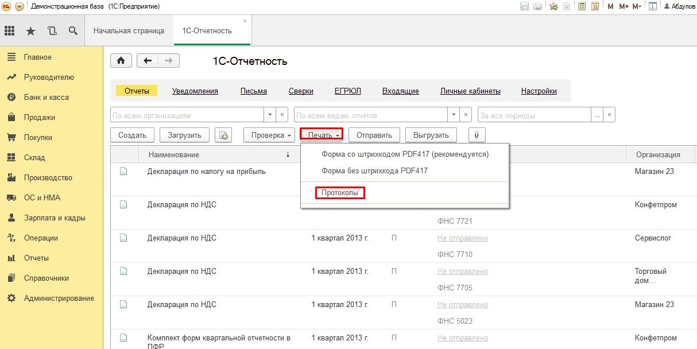Switch to Начальная страница tab

coord(129,31)
